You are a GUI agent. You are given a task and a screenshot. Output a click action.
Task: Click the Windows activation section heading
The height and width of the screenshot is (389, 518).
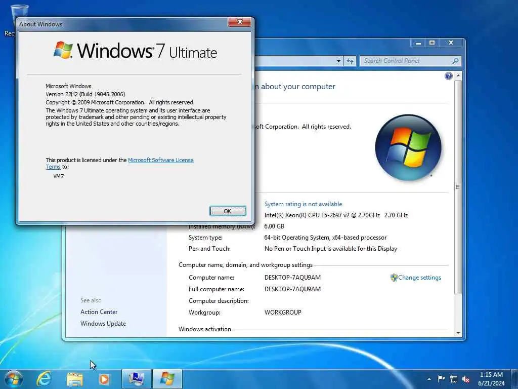pyautogui.click(x=205, y=329)
